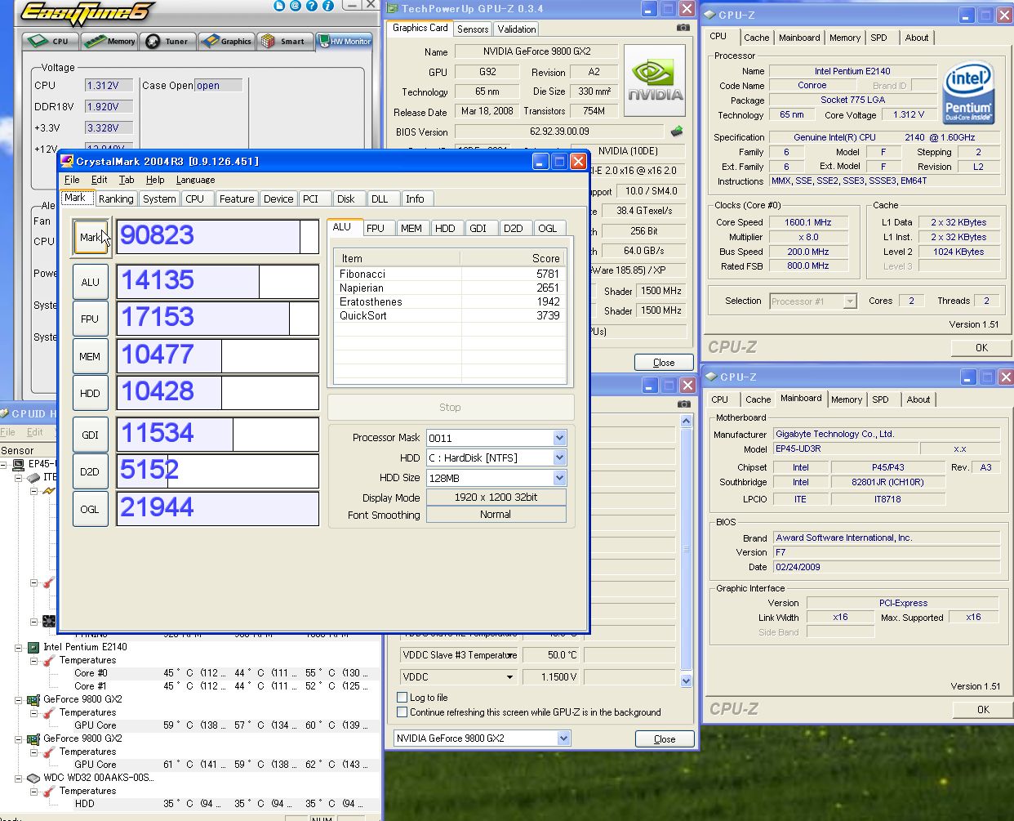The width and height of the screenshot is (1014, 821).
Task: Click the up arrow of GPU-Z sensors scrollbar
Action: pyautogui.click(x=686, y=421)
